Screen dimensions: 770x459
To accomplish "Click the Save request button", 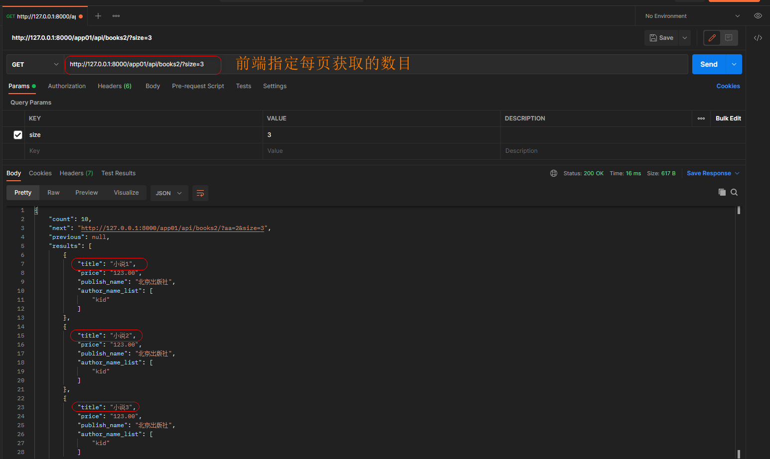I will [x=661, y=38].
